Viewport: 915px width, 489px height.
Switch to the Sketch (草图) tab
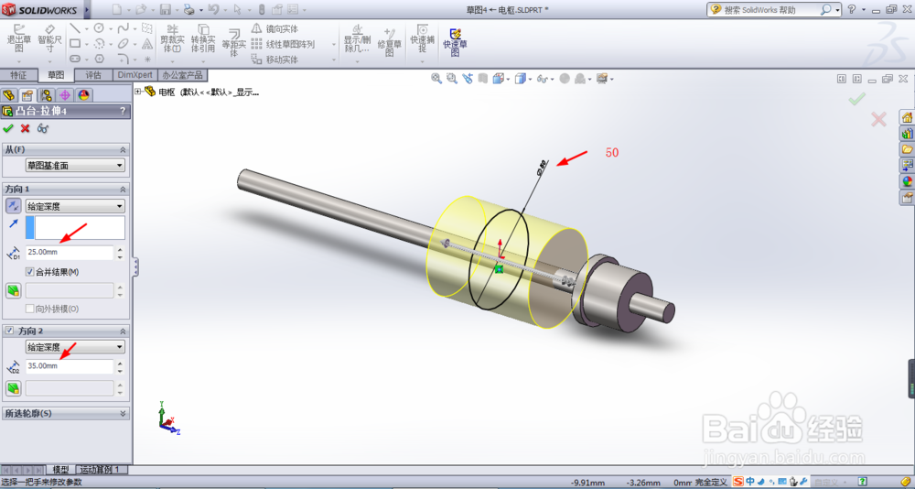click(x=56, y=75)
